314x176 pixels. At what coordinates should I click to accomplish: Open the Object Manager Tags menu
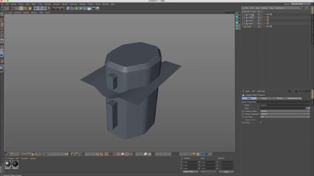[x=271, y=8]
